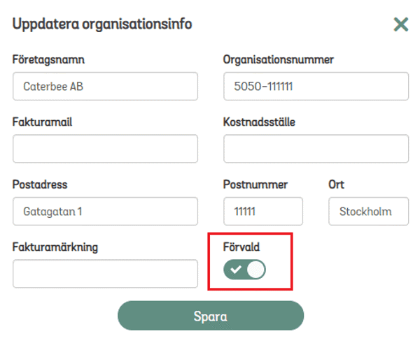Screen dimensions: 420x343
Task: Select the empty Kostnadsställe input box
Action: click(316, 149)
